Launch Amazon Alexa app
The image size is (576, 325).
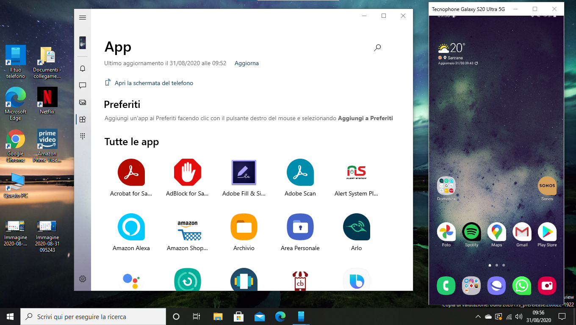(x=131, y=227)
